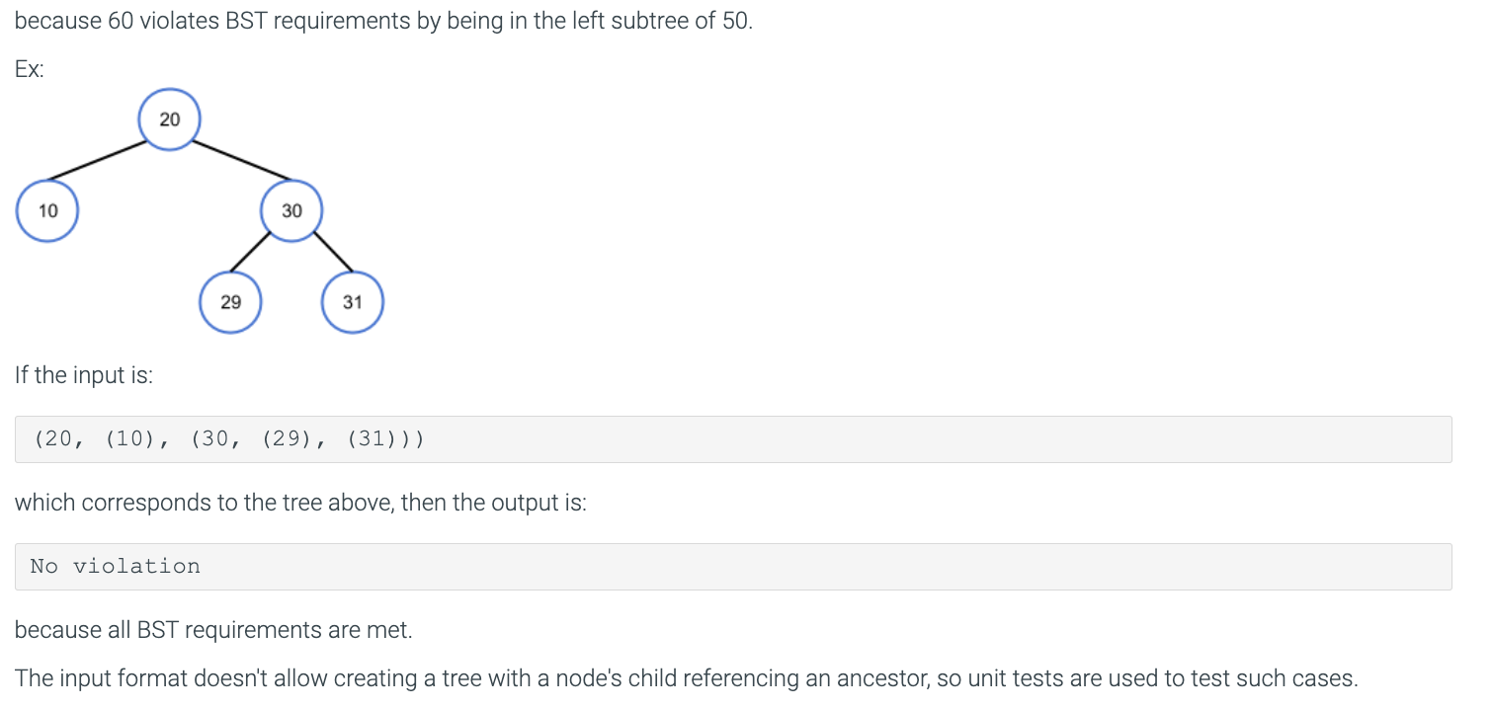Click the "If the input is:" text

[84, 375]
